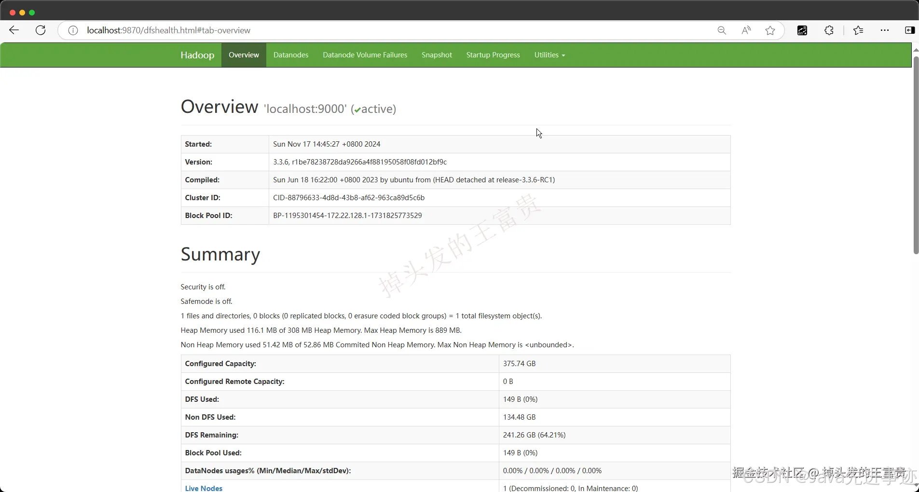Viewport: 919px width, 492px height.
Task: Click Non DFS Used value 134.48 GB
Action: tap(519, 417)
